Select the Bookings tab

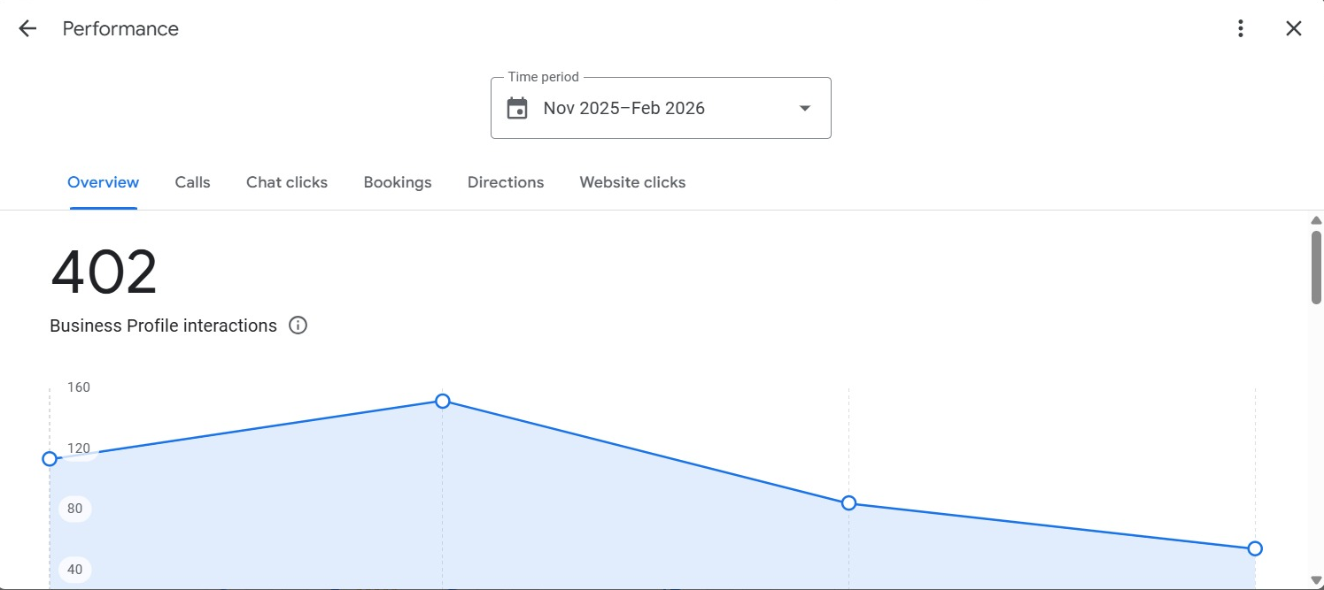pos(398,182)
